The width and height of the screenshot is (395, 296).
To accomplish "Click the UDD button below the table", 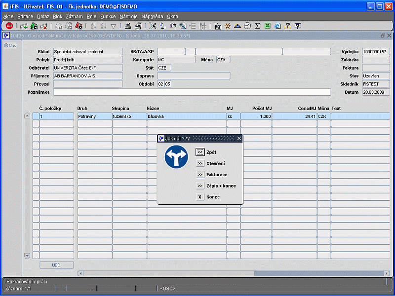I will 56,265.
